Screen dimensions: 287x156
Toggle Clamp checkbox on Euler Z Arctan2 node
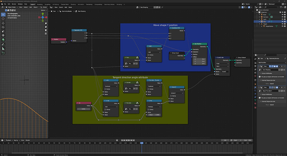tap(171, 96)
